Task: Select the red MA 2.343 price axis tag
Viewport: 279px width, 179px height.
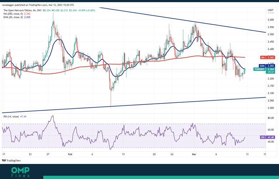Action: click(268, 57)
